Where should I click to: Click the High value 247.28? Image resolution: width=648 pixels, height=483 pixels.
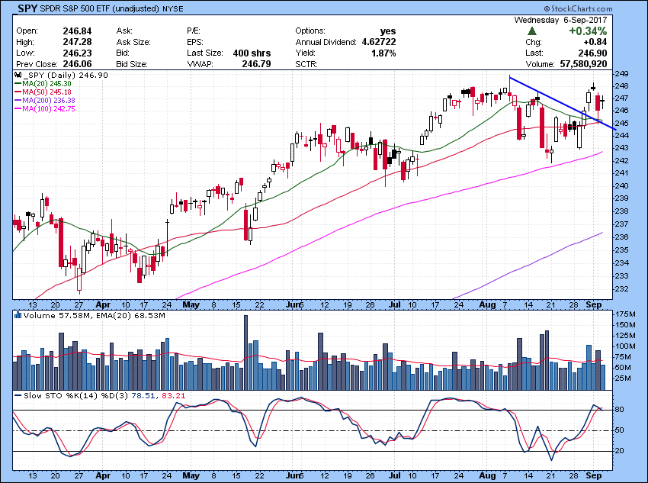pyautogui.click(x=77, y=42)
